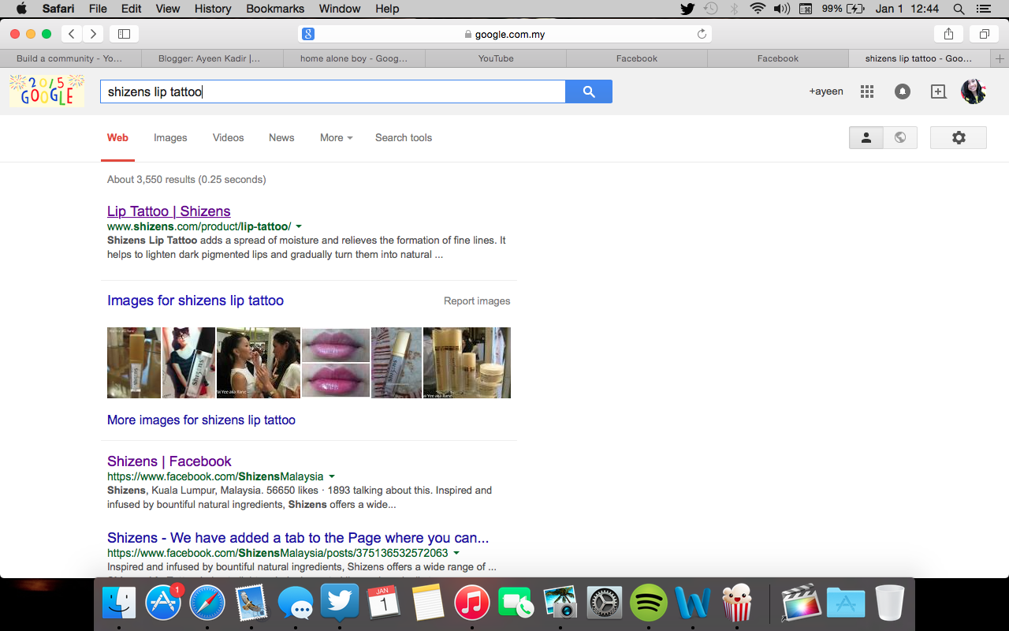The width and height of the screenshot is (1009, 631).
Task: Open Notification Center in the menu bar
Action: [x=983, y=9]
